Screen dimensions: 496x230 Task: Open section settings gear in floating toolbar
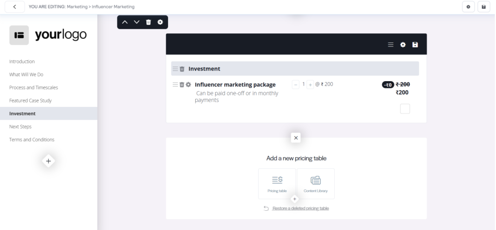coord(160,22)
